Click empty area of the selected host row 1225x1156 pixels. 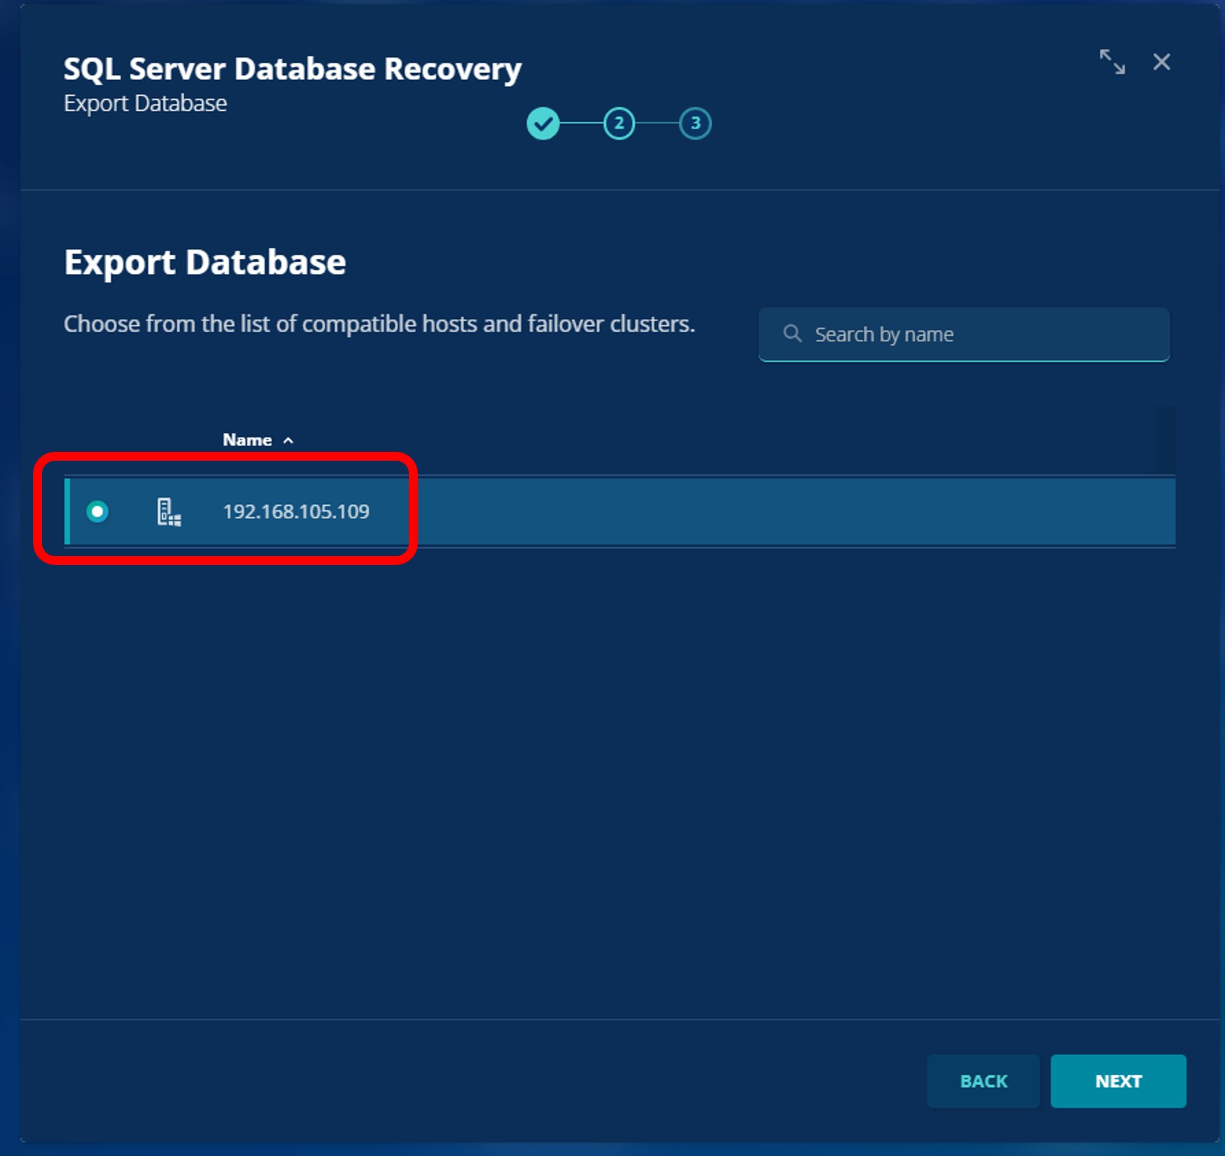click(x=763, y=512)
